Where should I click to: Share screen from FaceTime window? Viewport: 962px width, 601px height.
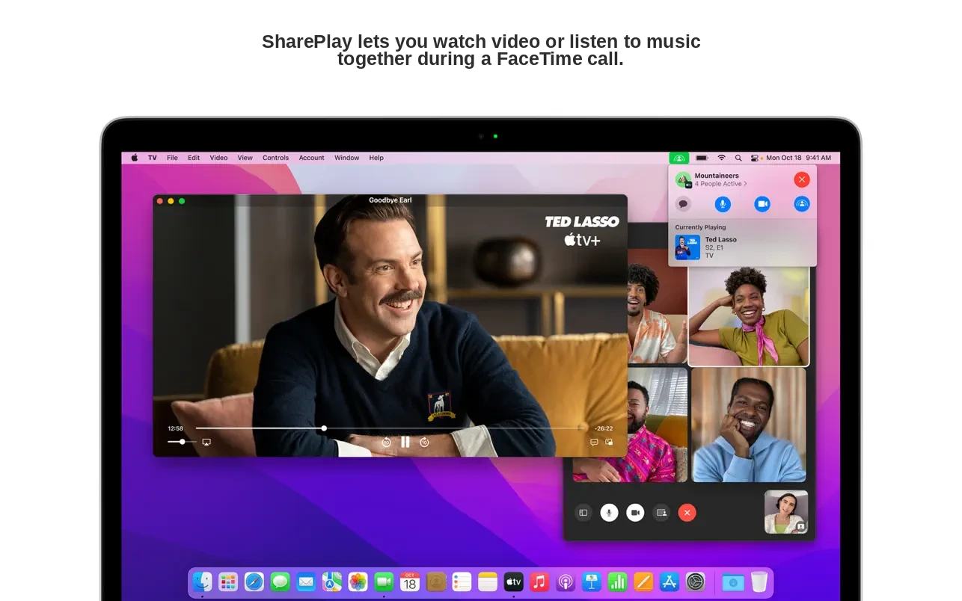[661, 513]
